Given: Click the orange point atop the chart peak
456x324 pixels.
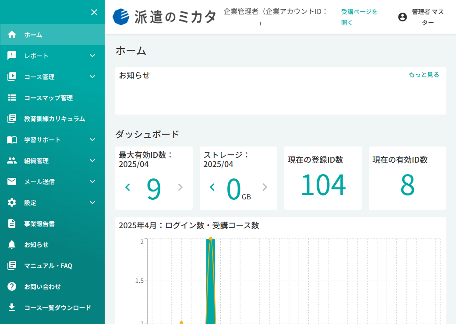Looking at the screenshot, I should (x=211, y=239).
